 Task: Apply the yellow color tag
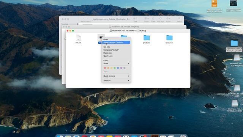(111, 68)
